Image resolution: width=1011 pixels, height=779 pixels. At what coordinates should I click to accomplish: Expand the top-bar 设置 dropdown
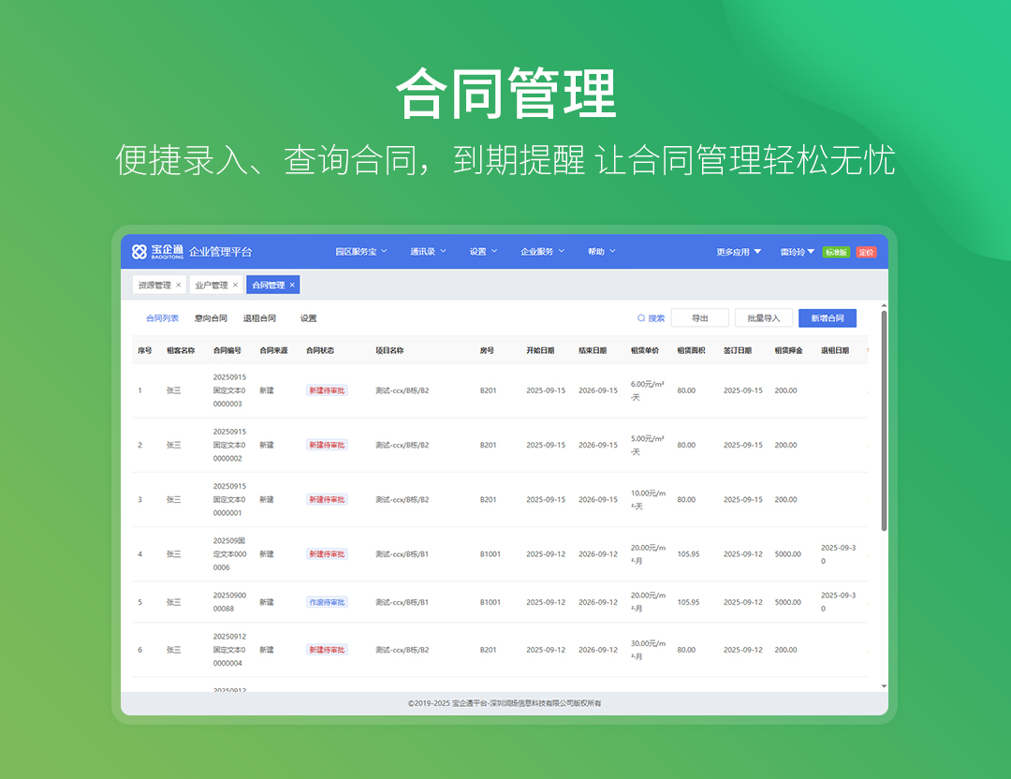pyautogui.click(x=483, y=252)
